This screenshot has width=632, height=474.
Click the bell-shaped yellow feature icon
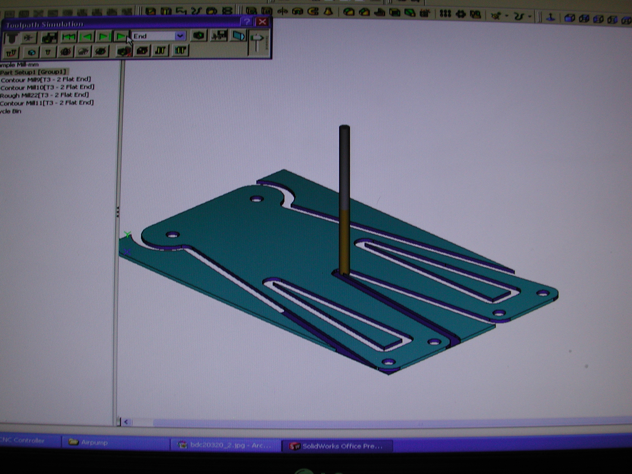(x=328, y=12)
